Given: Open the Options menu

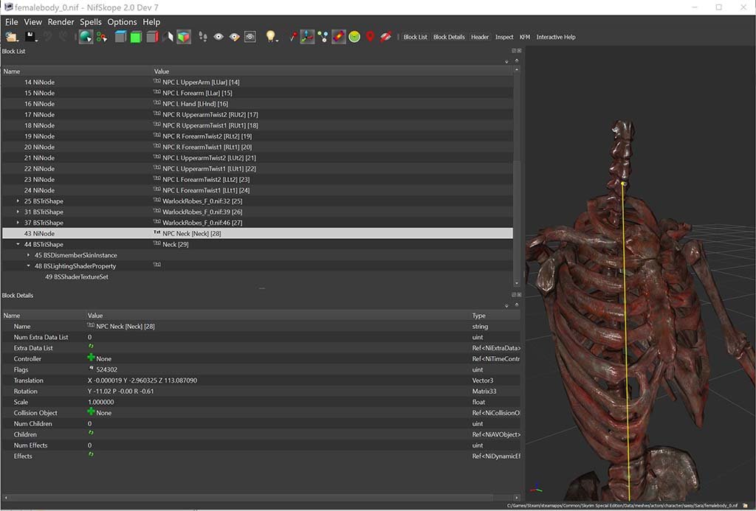Looking at the screenshot, I should point(122,21).
